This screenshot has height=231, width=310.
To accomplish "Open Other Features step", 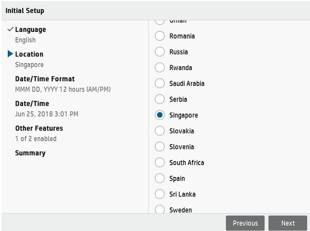I will click(39, 129).
